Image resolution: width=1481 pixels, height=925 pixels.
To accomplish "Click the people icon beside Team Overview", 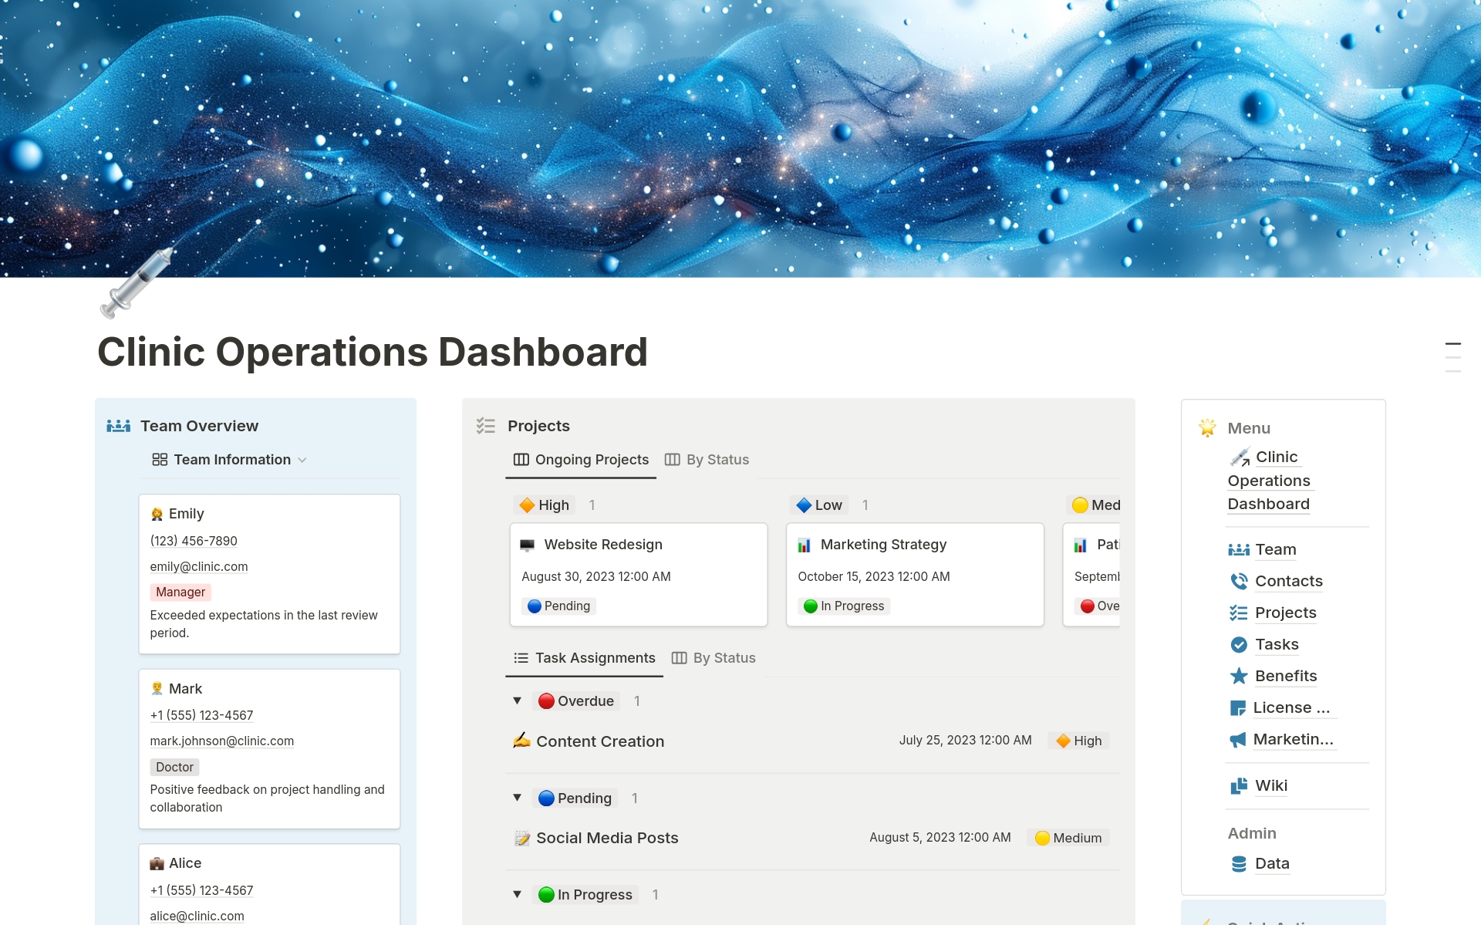I will tap(119, 425).
